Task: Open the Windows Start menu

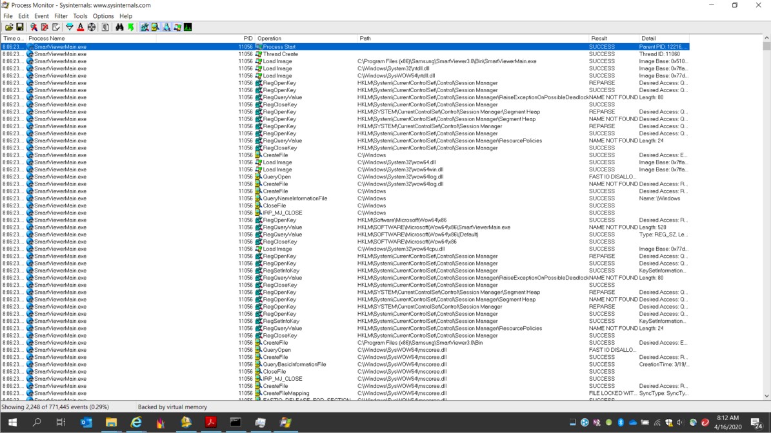Action: click(x=12, y=422)
